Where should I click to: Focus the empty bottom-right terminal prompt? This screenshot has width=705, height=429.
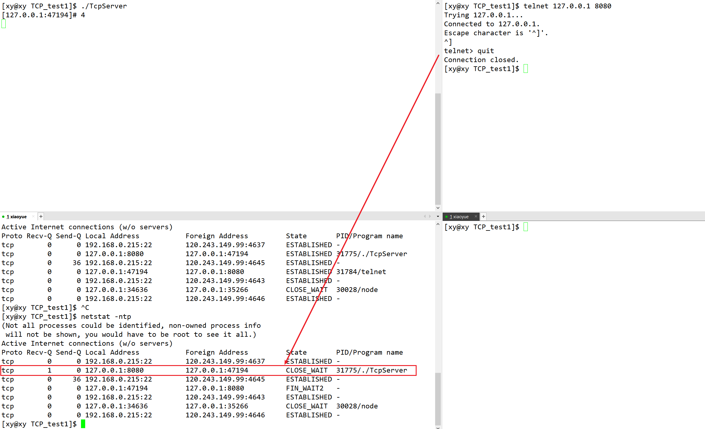[x=568, y=313]
